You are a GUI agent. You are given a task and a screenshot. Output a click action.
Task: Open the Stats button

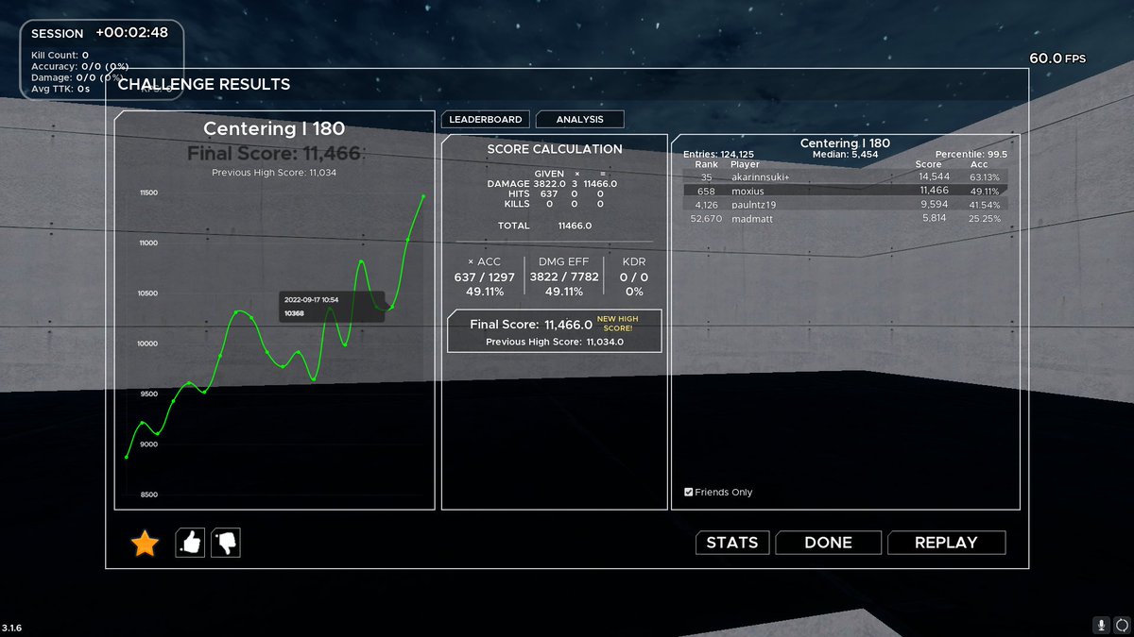(732, 543)
